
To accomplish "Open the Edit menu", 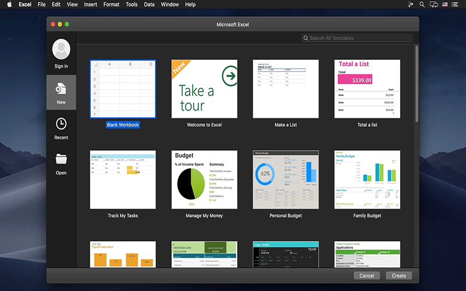I will coord(56,4).
